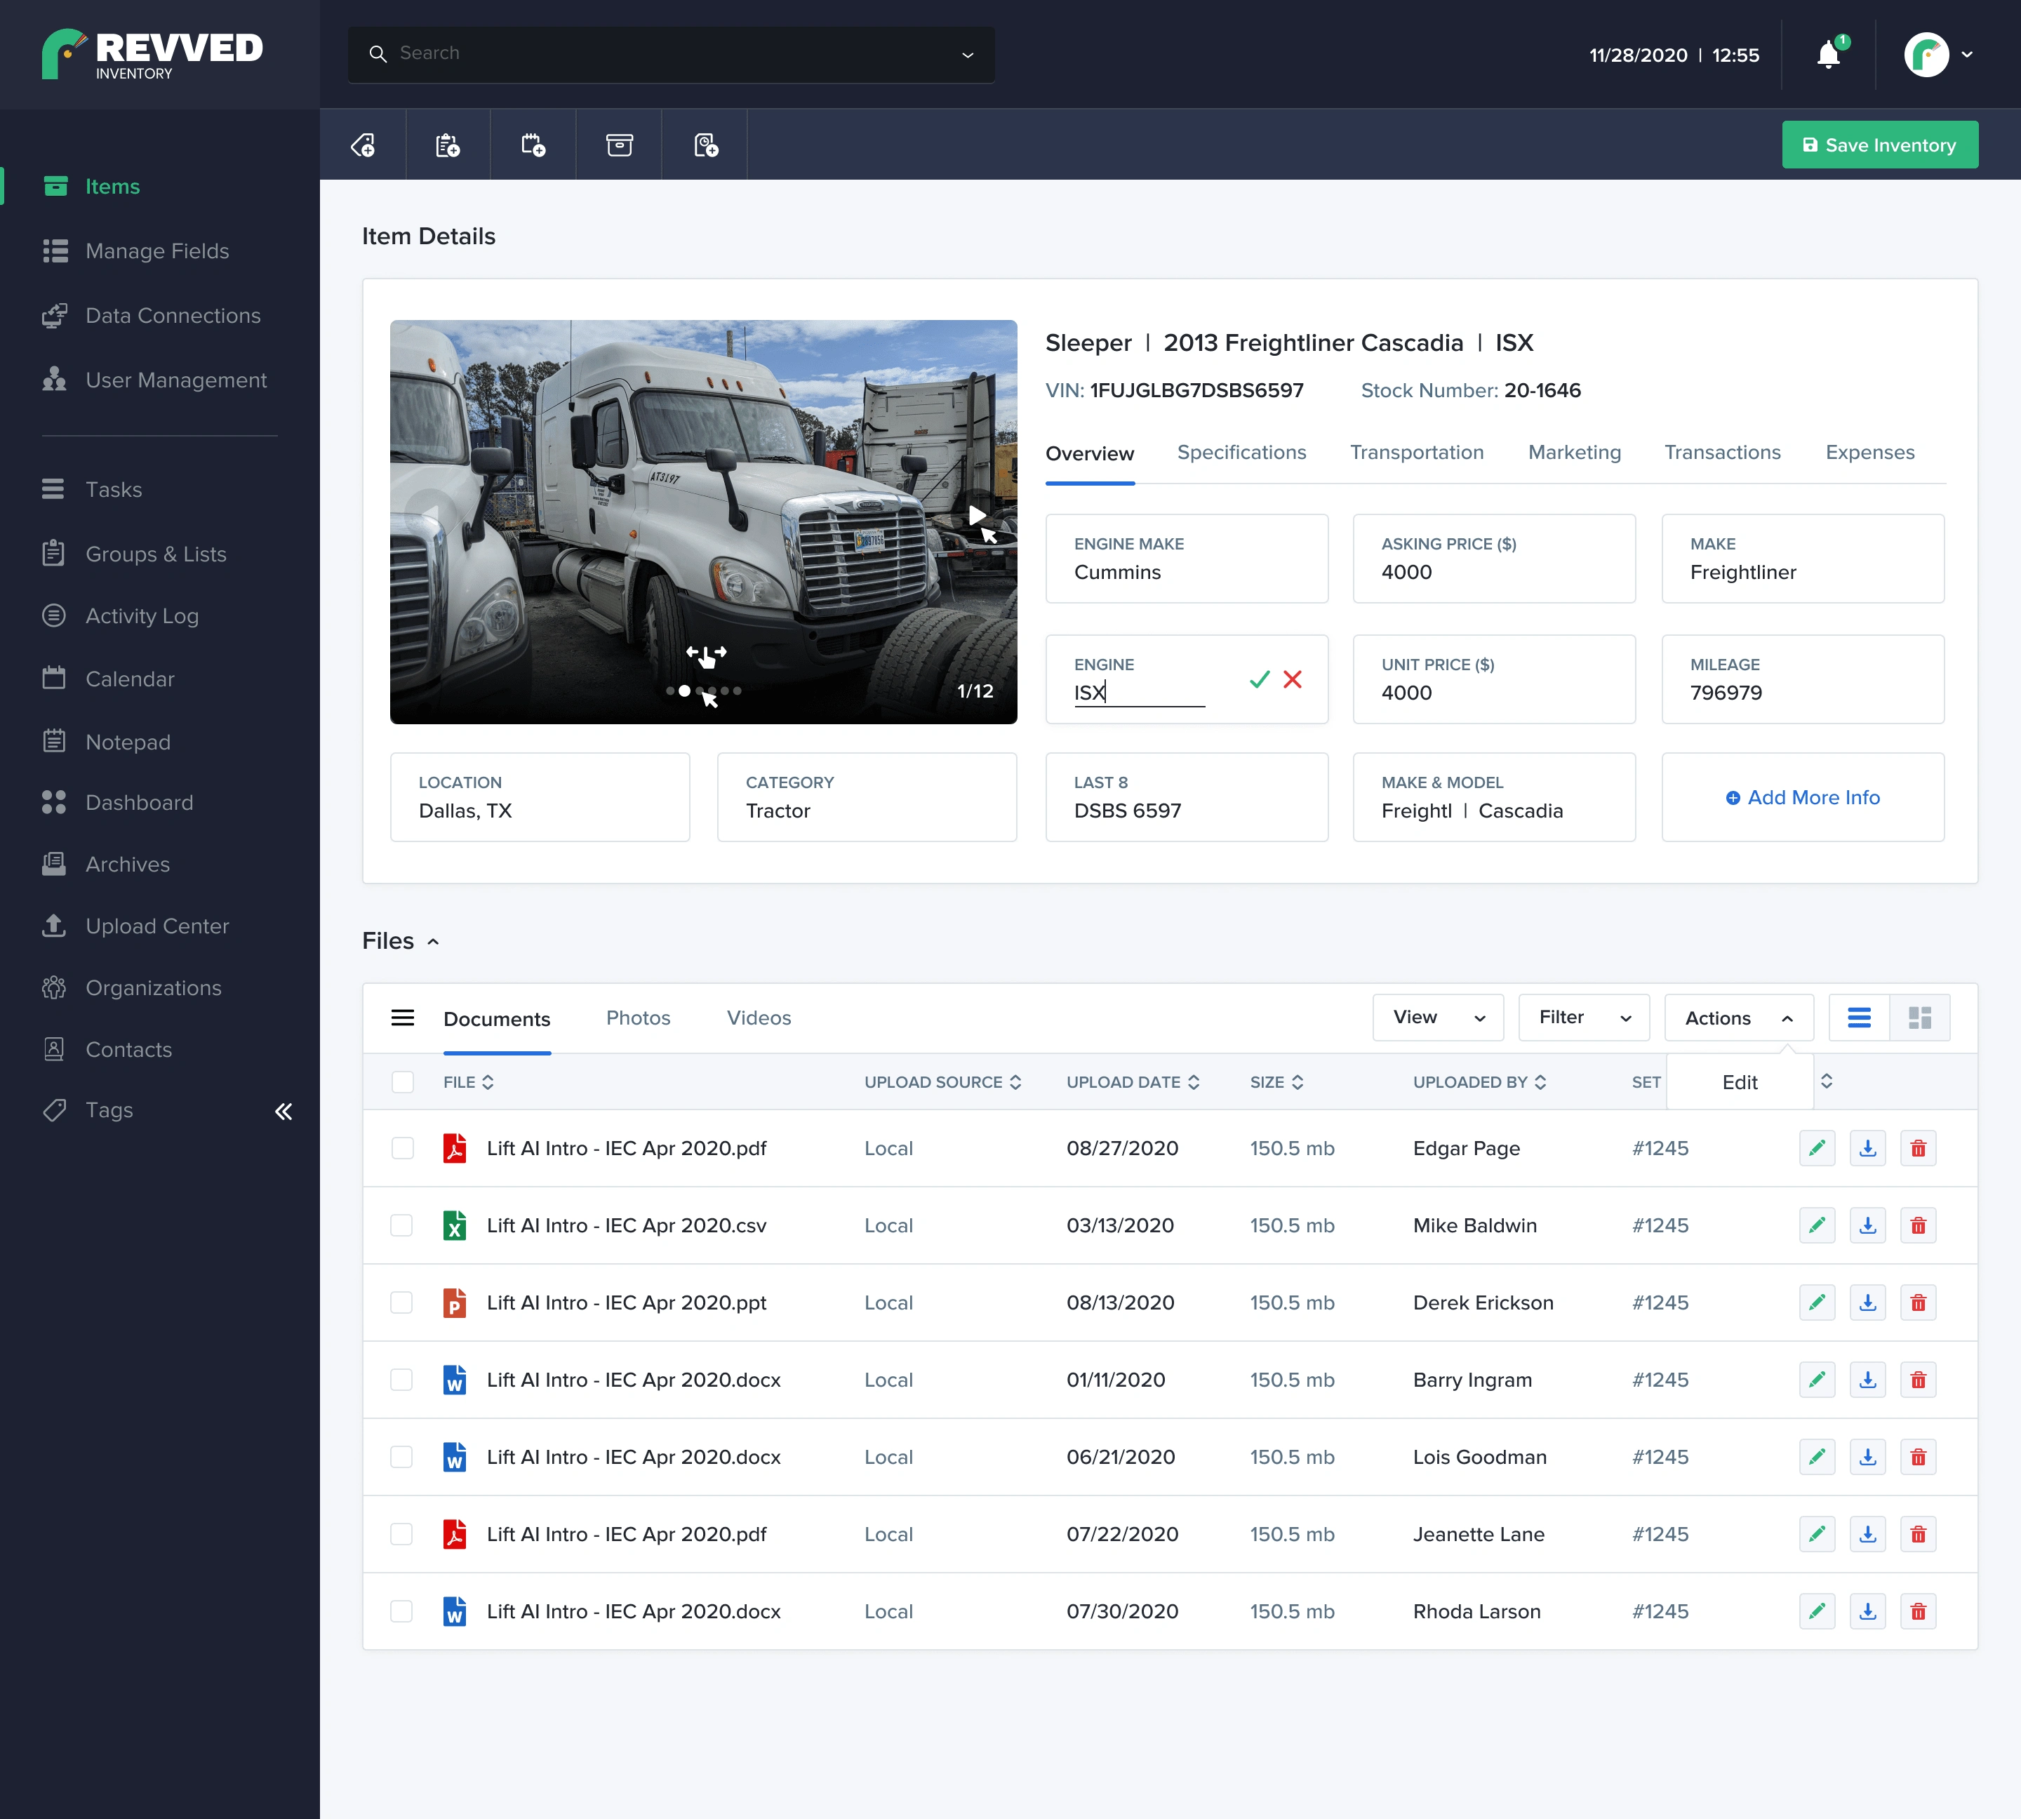Download the Mike Baldwin CSV file
This screenshot has width=2021, height=1819.
coord(1867,1225)
